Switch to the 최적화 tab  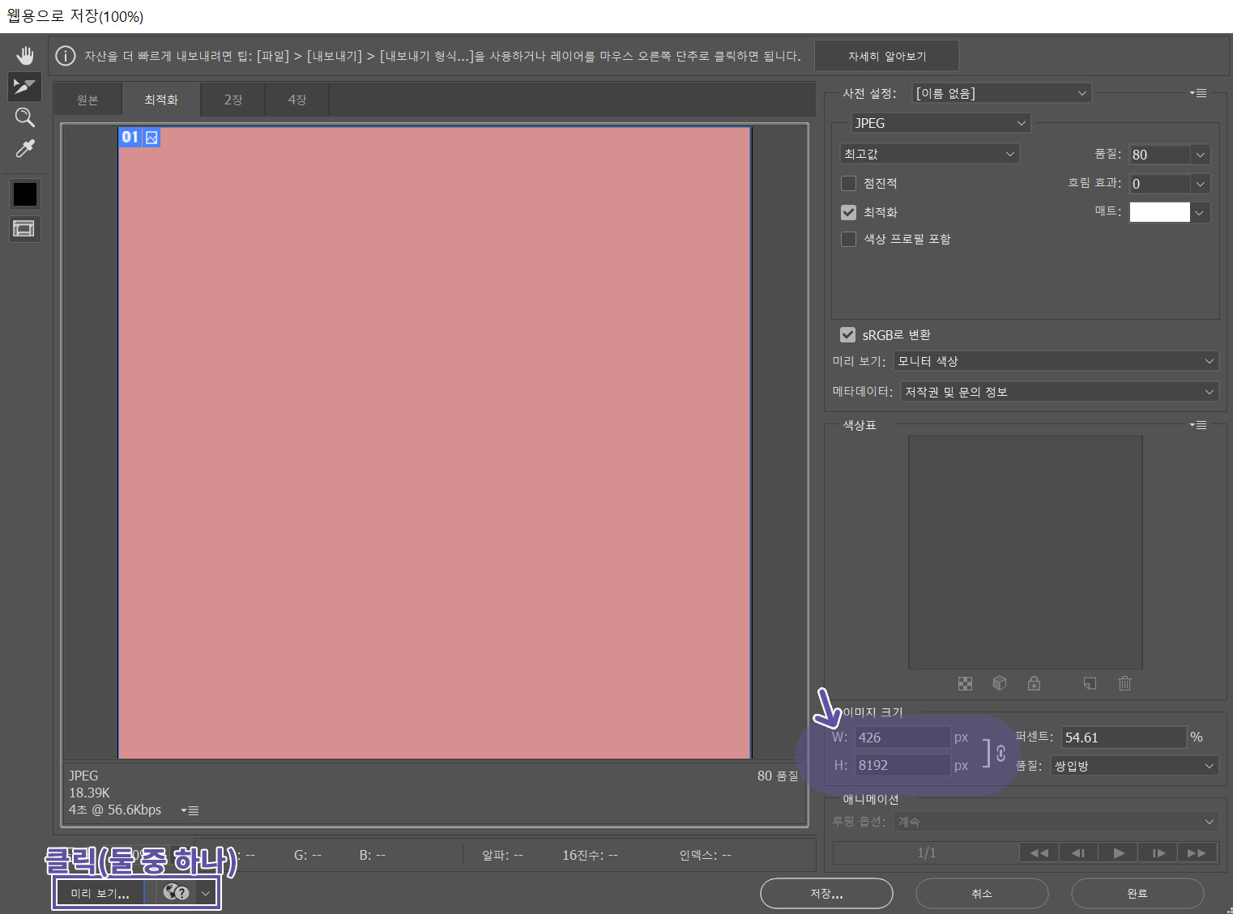click(161, 100)
